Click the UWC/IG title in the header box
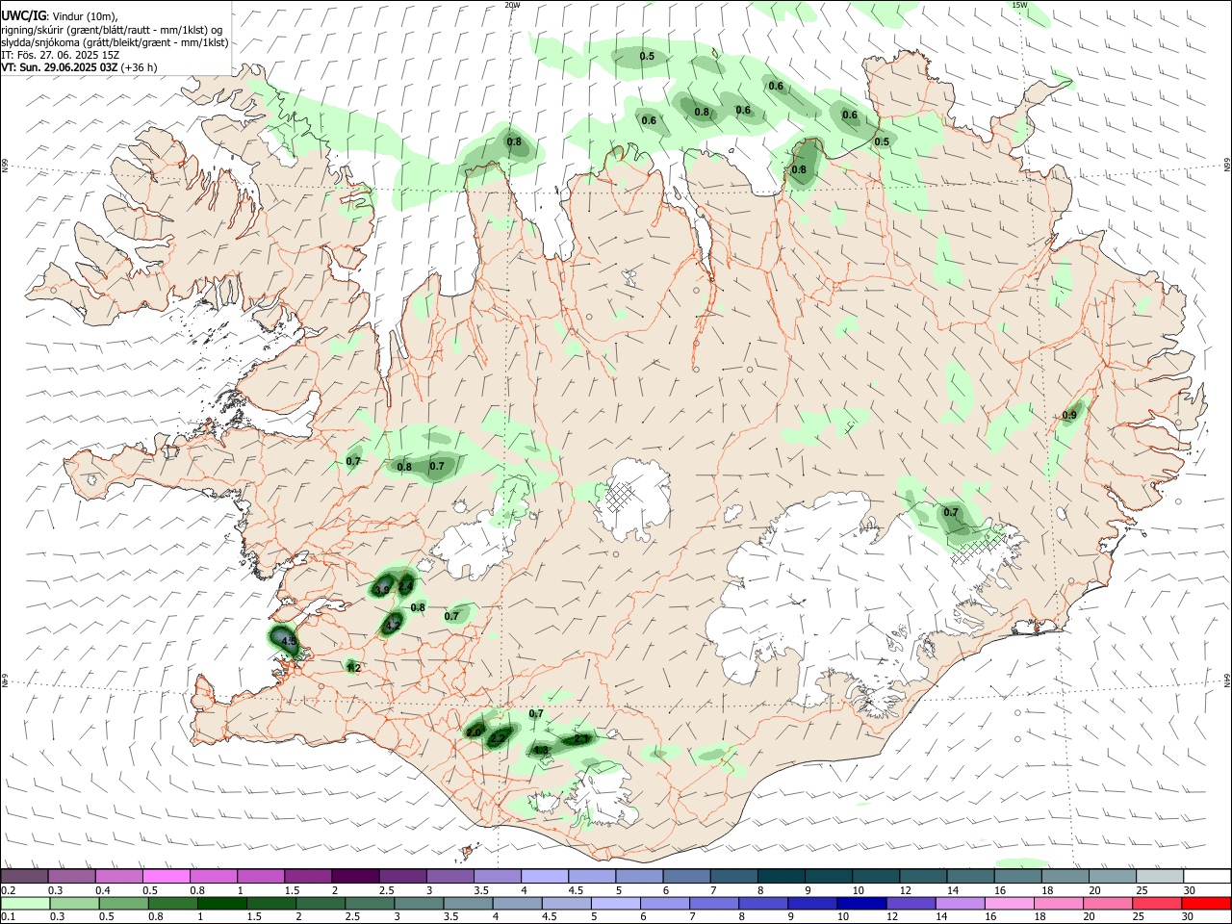Screen dimensions: 1232x924 tap(23, 15)
